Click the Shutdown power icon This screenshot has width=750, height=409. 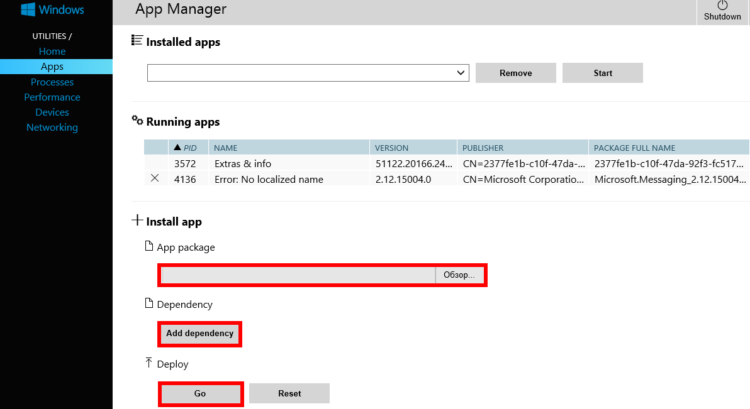722,5
